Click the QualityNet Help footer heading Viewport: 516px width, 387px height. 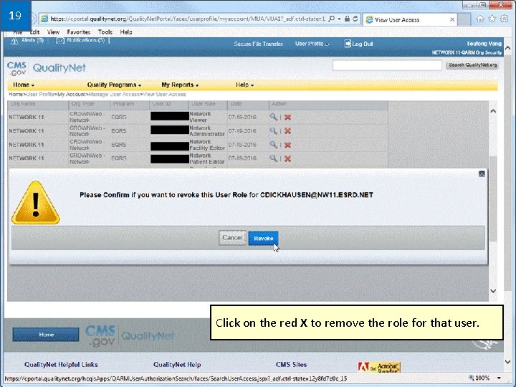pyautogui.click(x=177, y=365)
